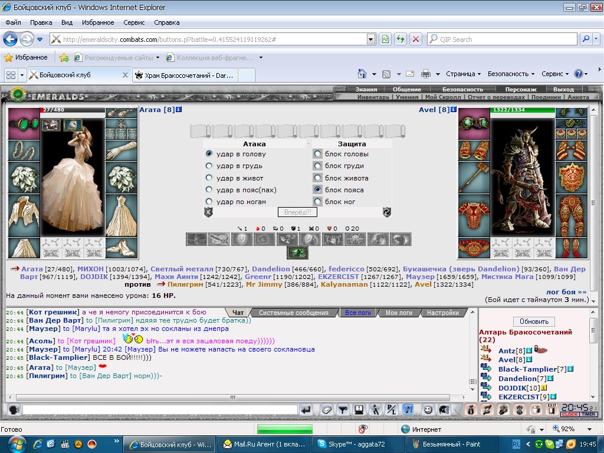604x453 pixels.
Task: Switch to Системные сообщения chat tab
Action: (294, 313)
